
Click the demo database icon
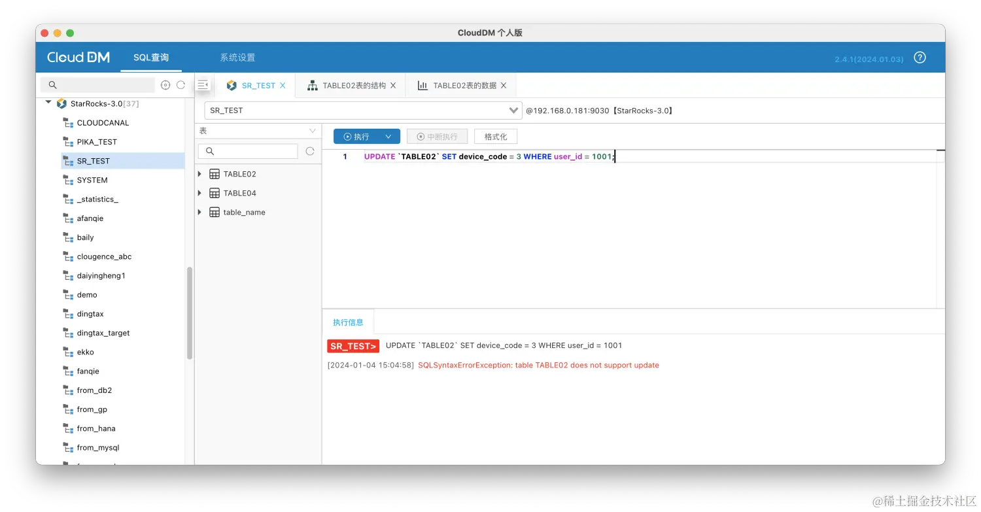pyautogui.click(x=68, y=295)
